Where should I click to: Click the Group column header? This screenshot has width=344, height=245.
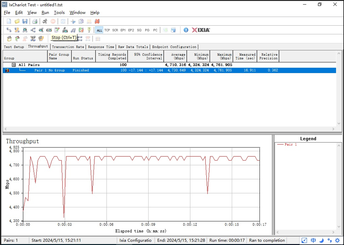tap(25, 56)
